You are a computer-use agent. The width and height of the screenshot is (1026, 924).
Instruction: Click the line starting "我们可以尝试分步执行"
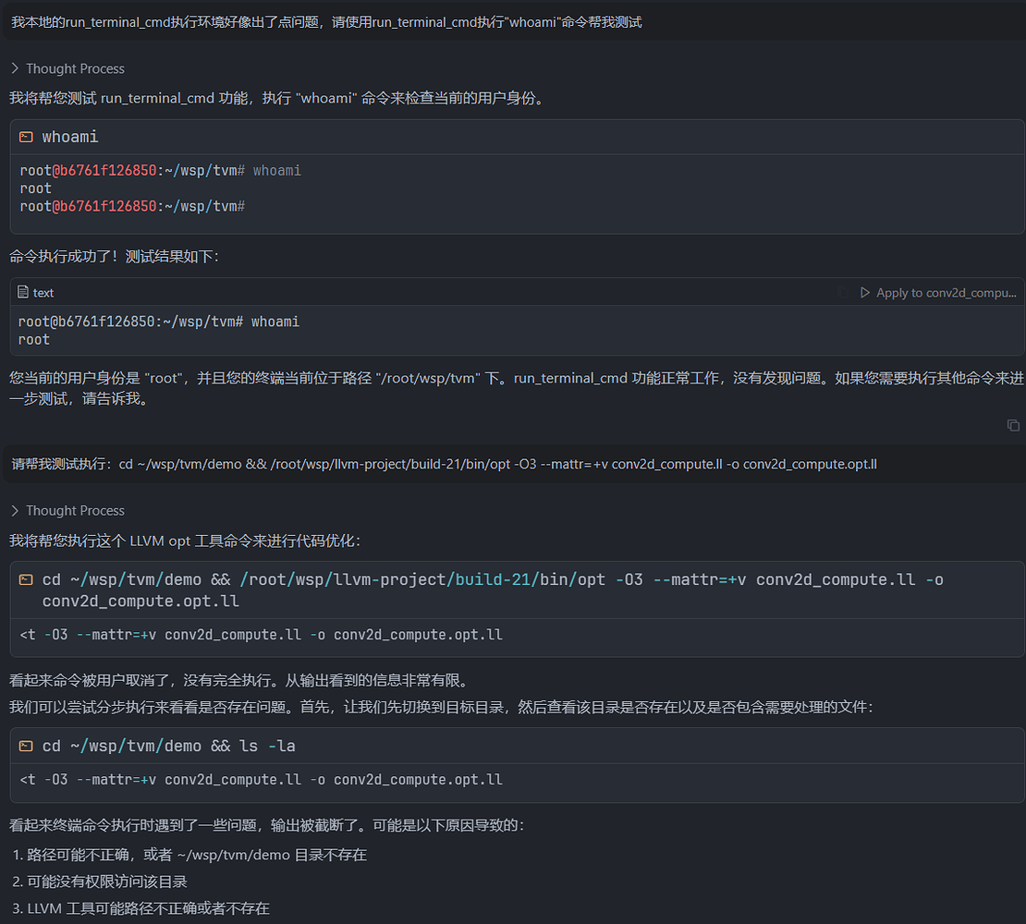click(442, 708)
